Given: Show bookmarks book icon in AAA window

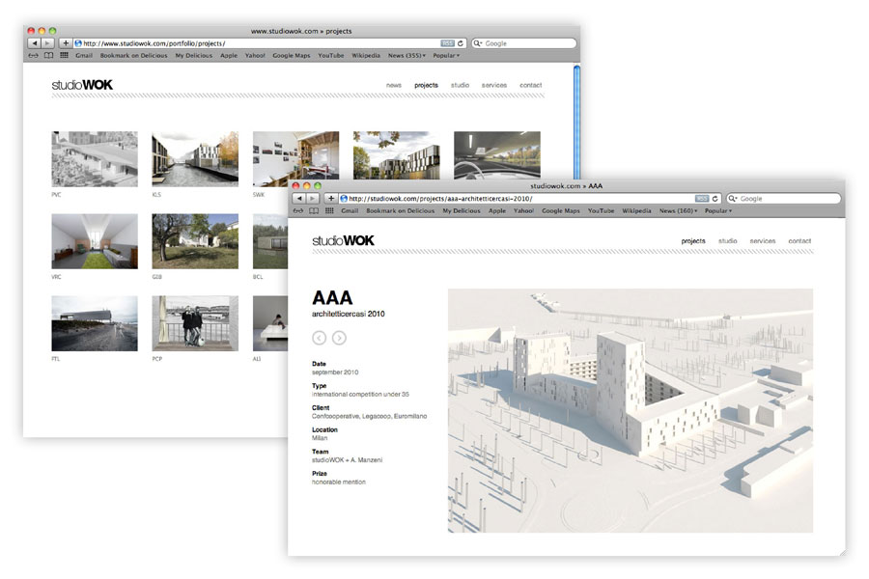Looking at the screenshot, I should point(312,210).
